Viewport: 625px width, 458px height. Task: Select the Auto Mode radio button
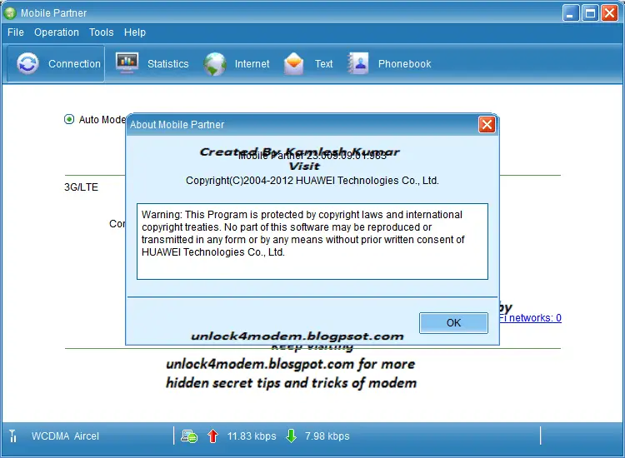pyautogui.click(x=69, y=119)
